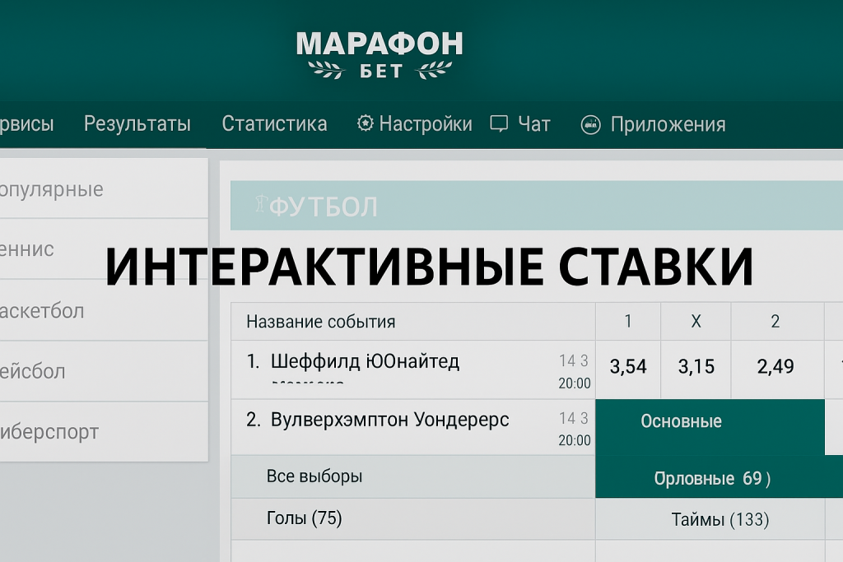Image resolution: width=843 pixels, height=562 pixels.
Task: Select odds 3,54 for home win
Action: coord(628,367)
